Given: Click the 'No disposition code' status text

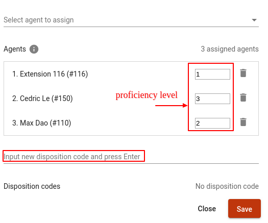Looking at the screenshot, I should [x=227, y=186].
